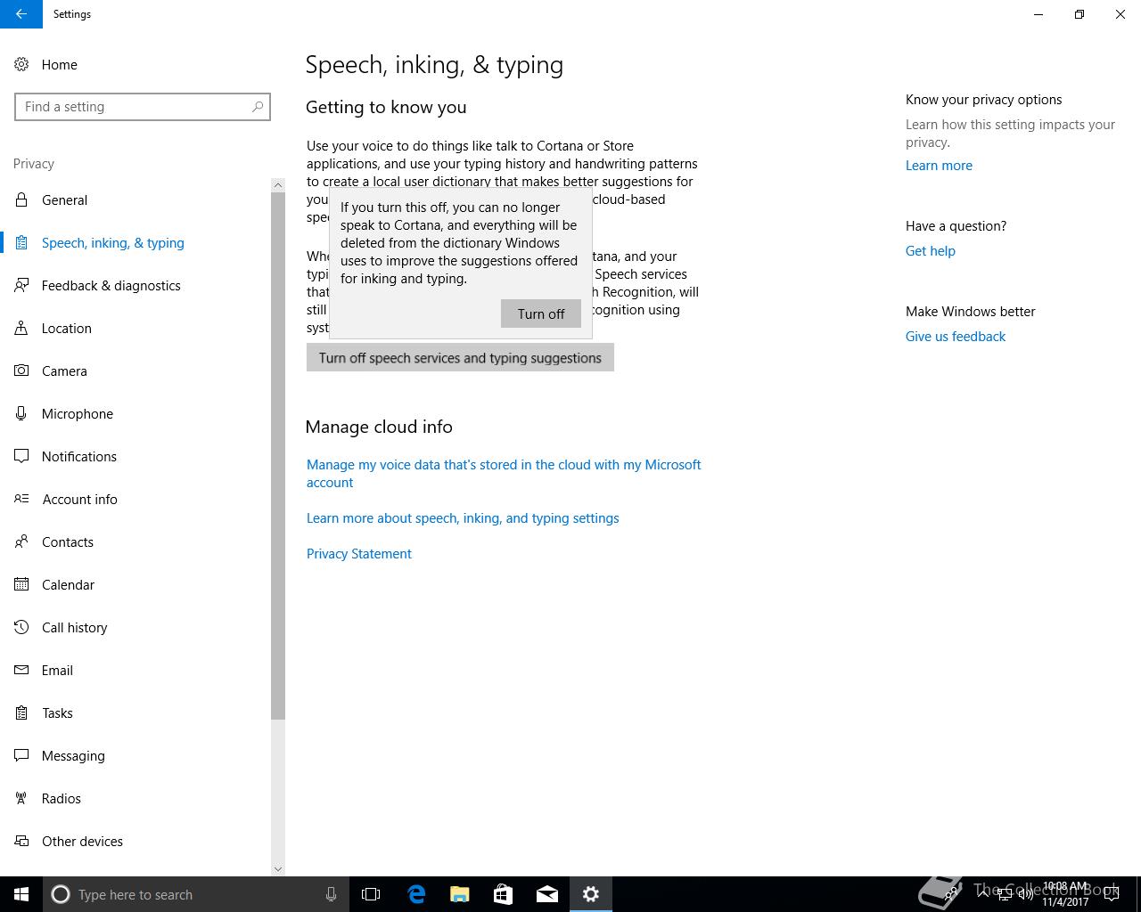Click the Messaging icon in sidebar

click(x=21, y=755)
